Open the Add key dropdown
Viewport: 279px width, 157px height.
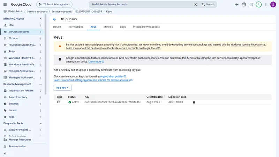[x=62, y=88]
